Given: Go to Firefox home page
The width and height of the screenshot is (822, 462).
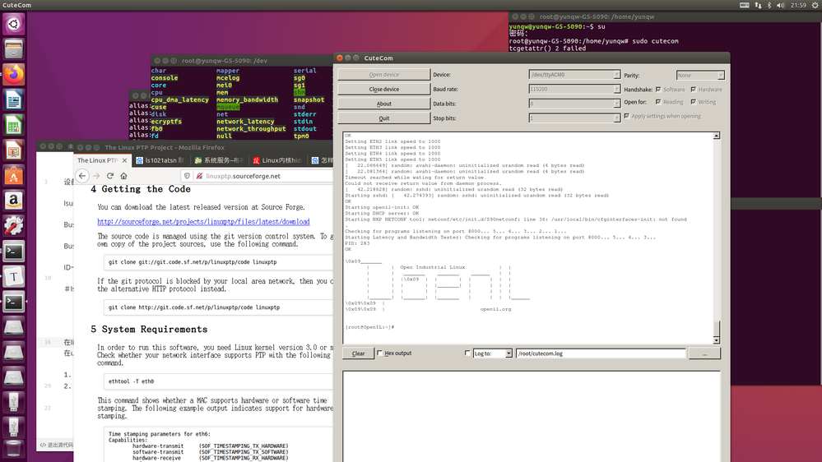Looking at the screenshot, I should point(123,176).
